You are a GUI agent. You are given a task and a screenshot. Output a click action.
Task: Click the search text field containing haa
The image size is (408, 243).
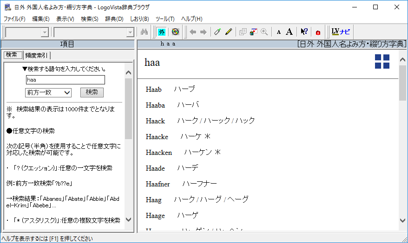(x=66, y=80)
